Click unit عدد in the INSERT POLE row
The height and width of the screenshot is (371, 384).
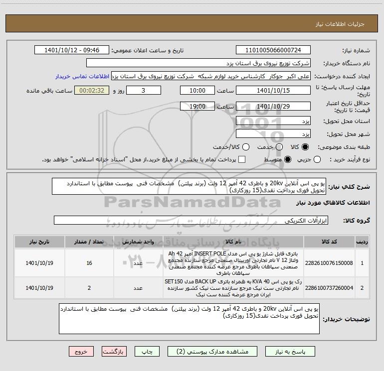[138, 263]
